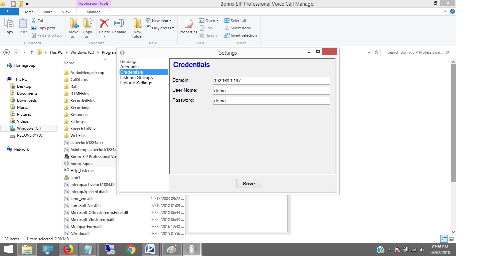
Task: Open the New item dropdown
Action: click(x=158, y=21)
